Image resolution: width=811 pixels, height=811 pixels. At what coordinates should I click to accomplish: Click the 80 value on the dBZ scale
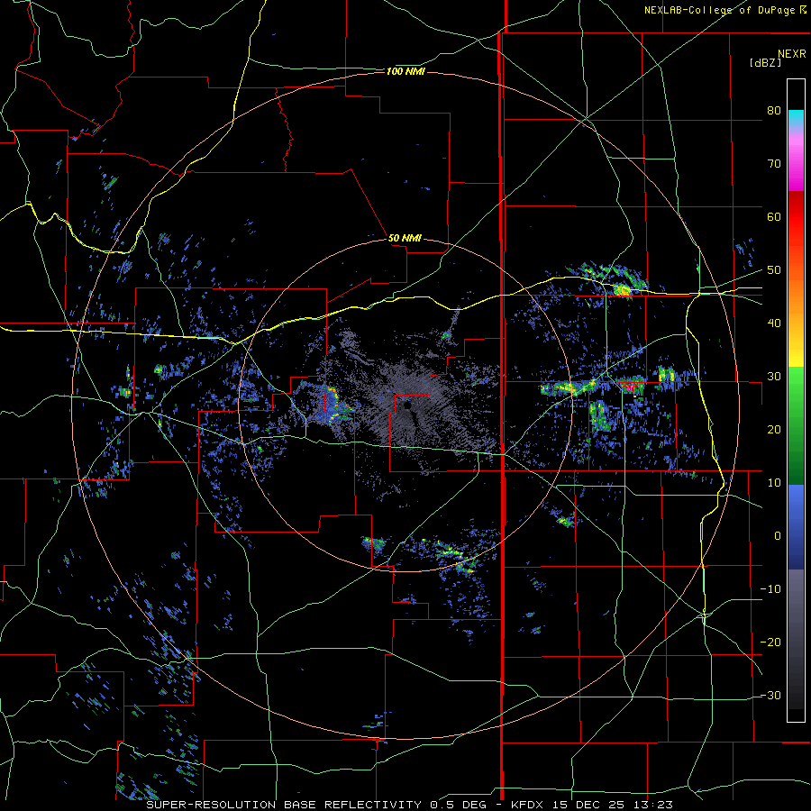tap(774, 111)
